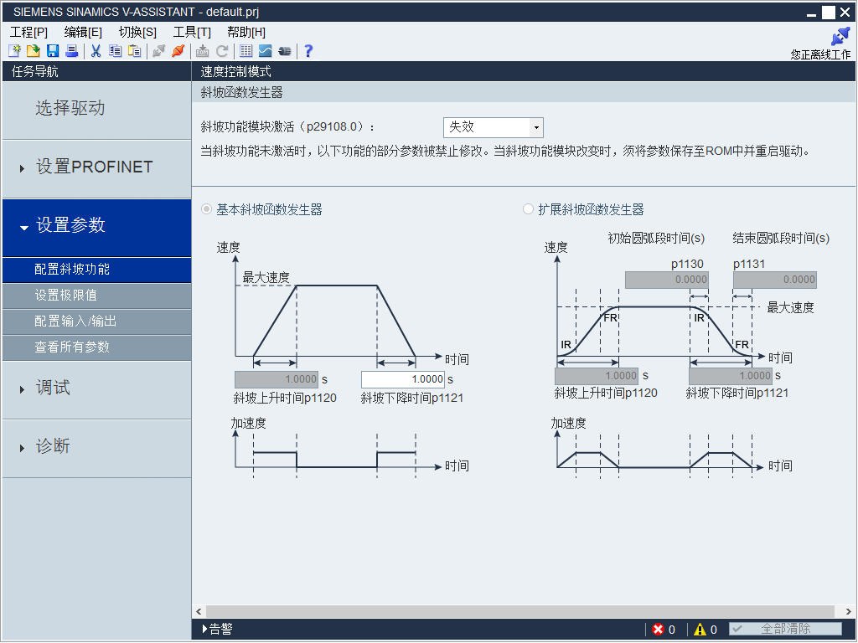This screenshot has width=858, height=643.
Task: Go online with the orange connector icon
Action: point(178,51)
